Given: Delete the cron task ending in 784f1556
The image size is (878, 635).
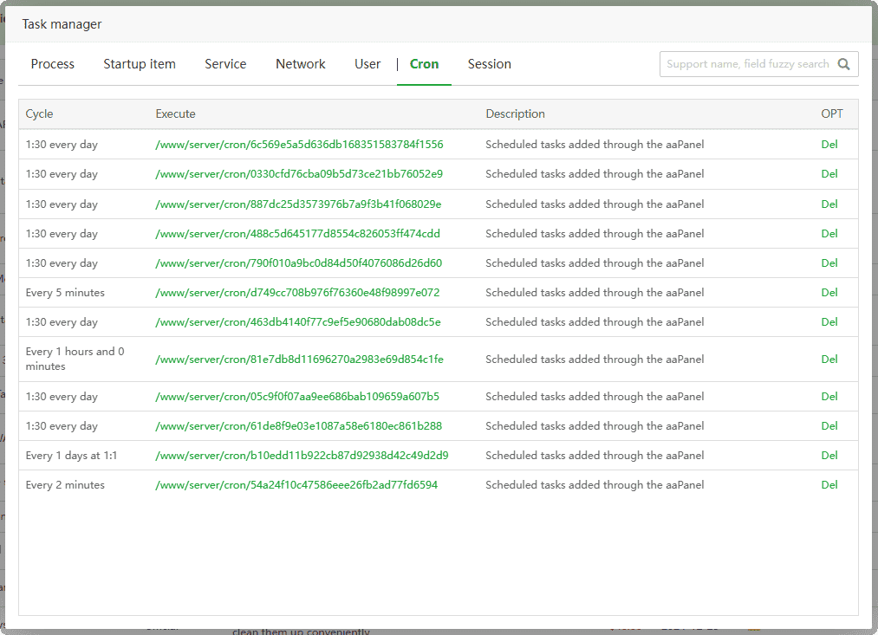Looking at the screenshot, I should 829,145.
